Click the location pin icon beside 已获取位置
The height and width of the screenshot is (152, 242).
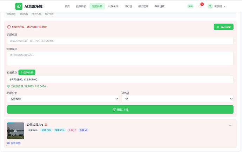8,86
